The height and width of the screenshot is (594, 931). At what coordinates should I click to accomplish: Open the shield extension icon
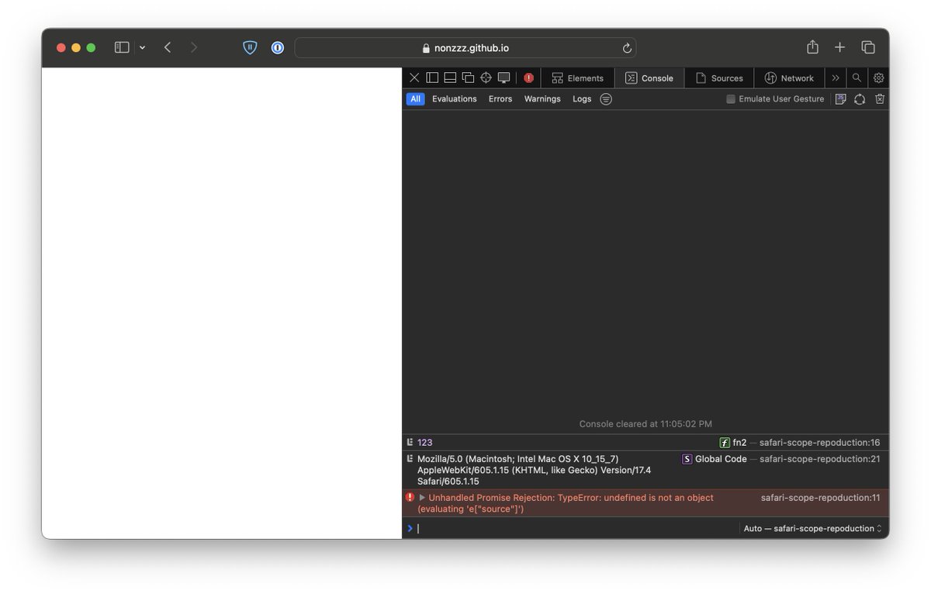(x=250, y=47)
